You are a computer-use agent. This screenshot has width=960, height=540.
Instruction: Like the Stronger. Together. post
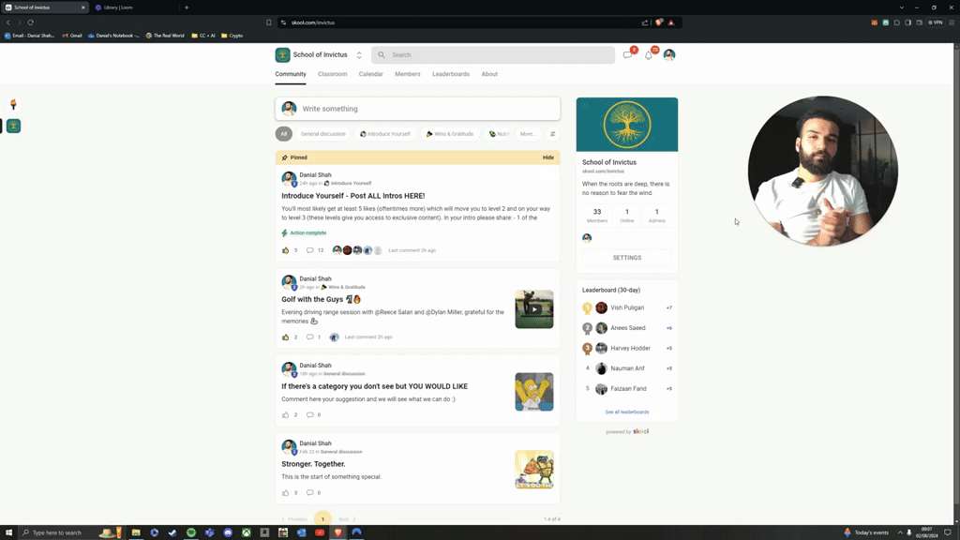point(285,493)
